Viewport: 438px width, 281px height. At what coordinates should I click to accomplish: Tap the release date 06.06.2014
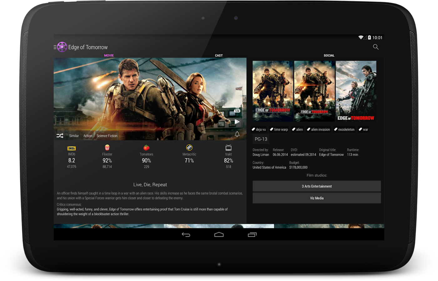coord(280,155)
